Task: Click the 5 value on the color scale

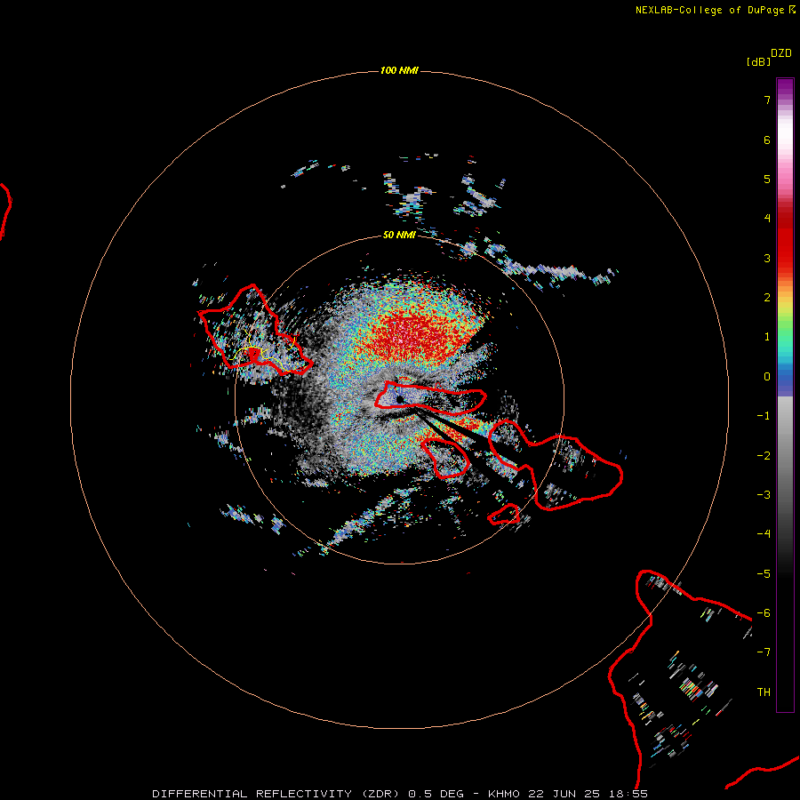Action: (767, 179)
